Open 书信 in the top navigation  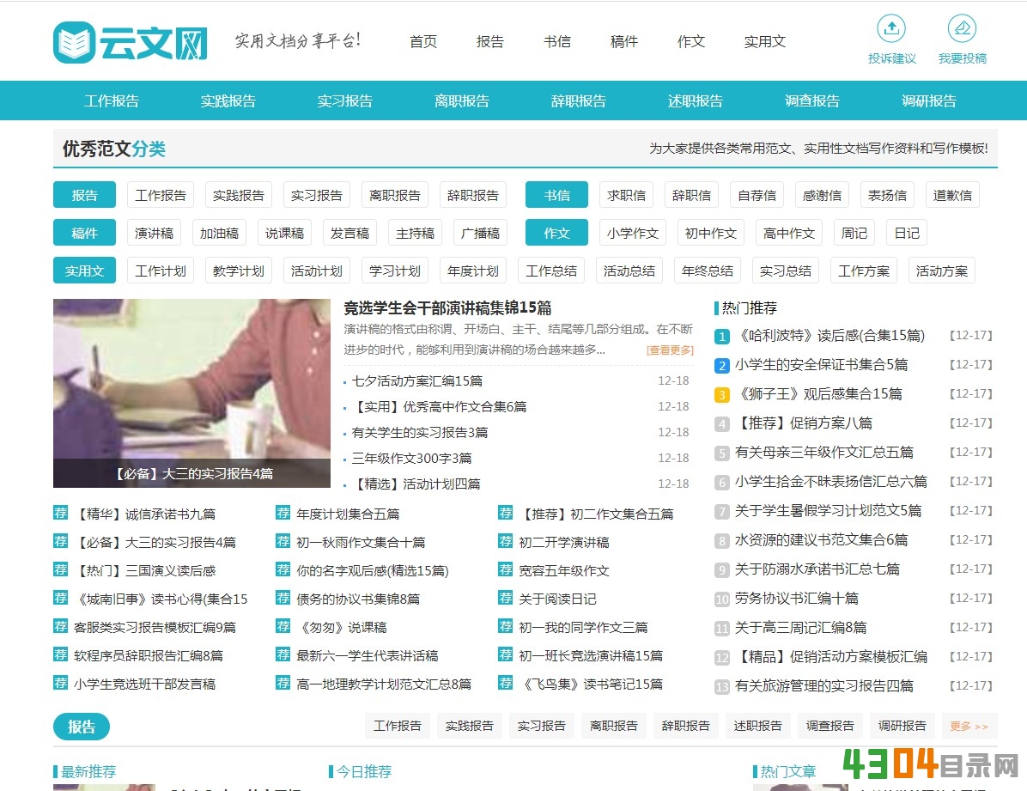point(556,42)
